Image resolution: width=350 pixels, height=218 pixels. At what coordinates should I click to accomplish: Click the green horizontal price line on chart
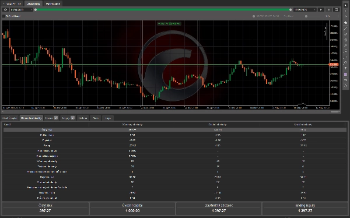pos(165,65)
